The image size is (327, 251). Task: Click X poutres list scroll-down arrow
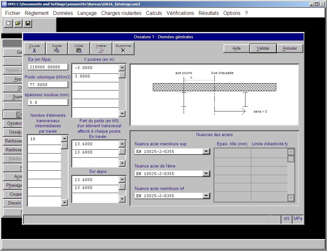tap(122, 114)
